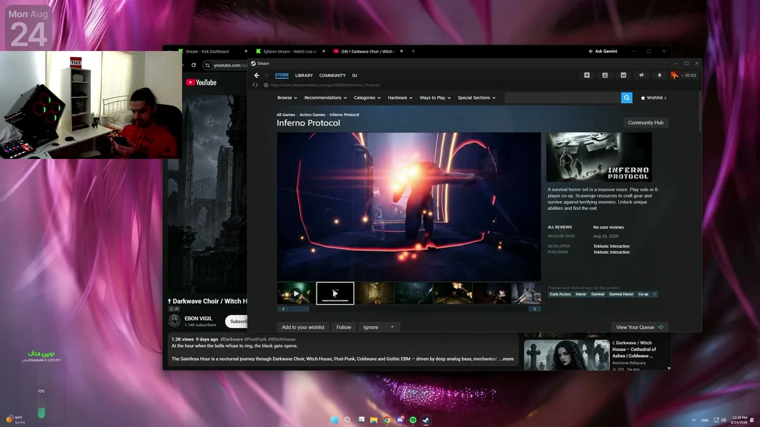This screenshot has height=427, width=760.
Task: Open Task View on the taskbar
Action: [360, 420]
